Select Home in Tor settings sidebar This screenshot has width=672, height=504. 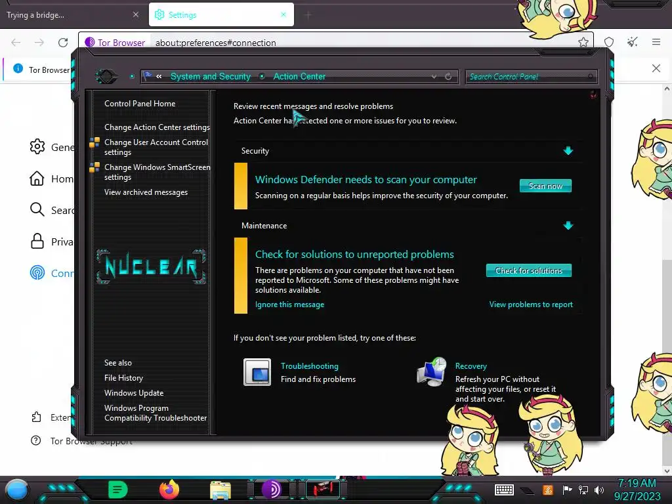click(52, 178)
